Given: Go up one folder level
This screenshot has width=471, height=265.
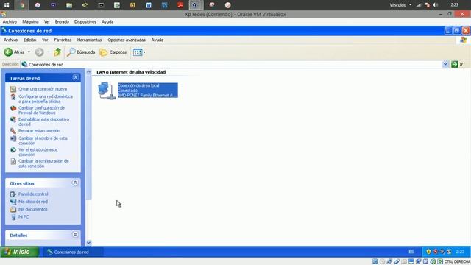Looking at the screenshot, I should [57, 52].
